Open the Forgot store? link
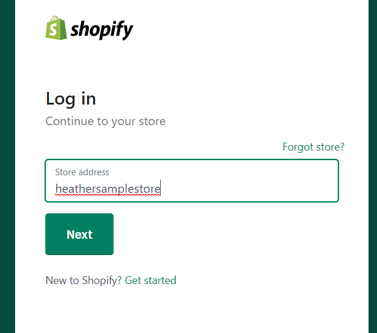Viewport: 377px width, 333px height. pyautogui.click(x=314, y=147)
